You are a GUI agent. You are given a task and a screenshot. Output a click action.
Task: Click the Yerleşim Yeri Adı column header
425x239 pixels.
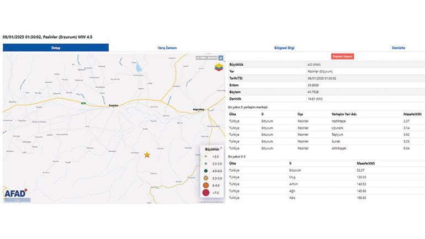[344, 114]
